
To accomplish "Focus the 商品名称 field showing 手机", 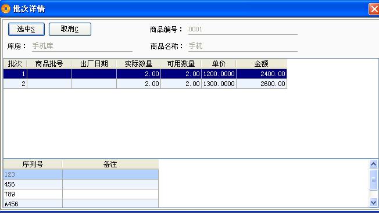I will (242, 46).
